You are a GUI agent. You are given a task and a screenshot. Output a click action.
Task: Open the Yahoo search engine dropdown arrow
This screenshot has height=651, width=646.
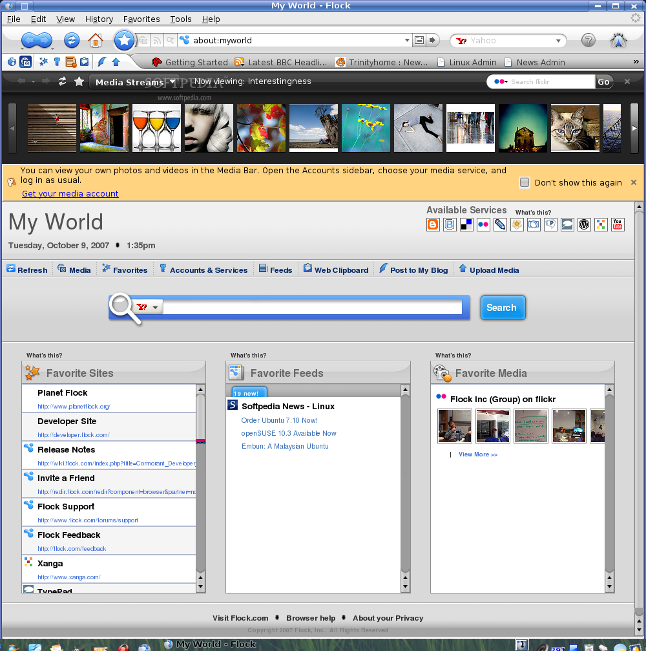click(558, 41)
